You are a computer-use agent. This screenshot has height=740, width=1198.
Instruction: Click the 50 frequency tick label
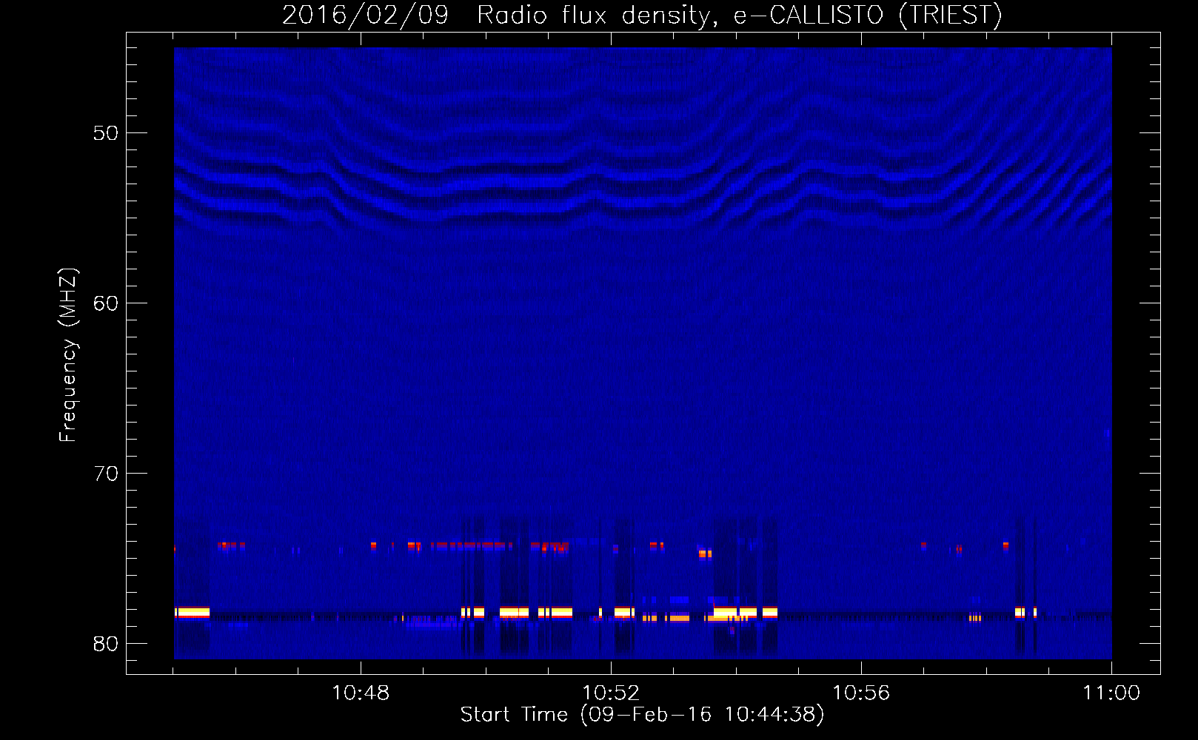[106, 133]
